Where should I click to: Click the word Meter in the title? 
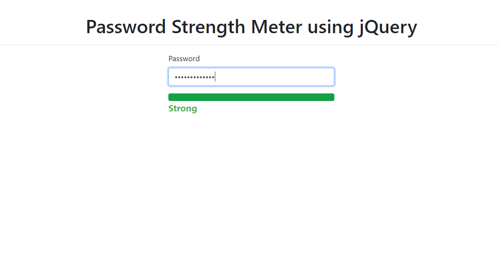[x=276, y=27]
